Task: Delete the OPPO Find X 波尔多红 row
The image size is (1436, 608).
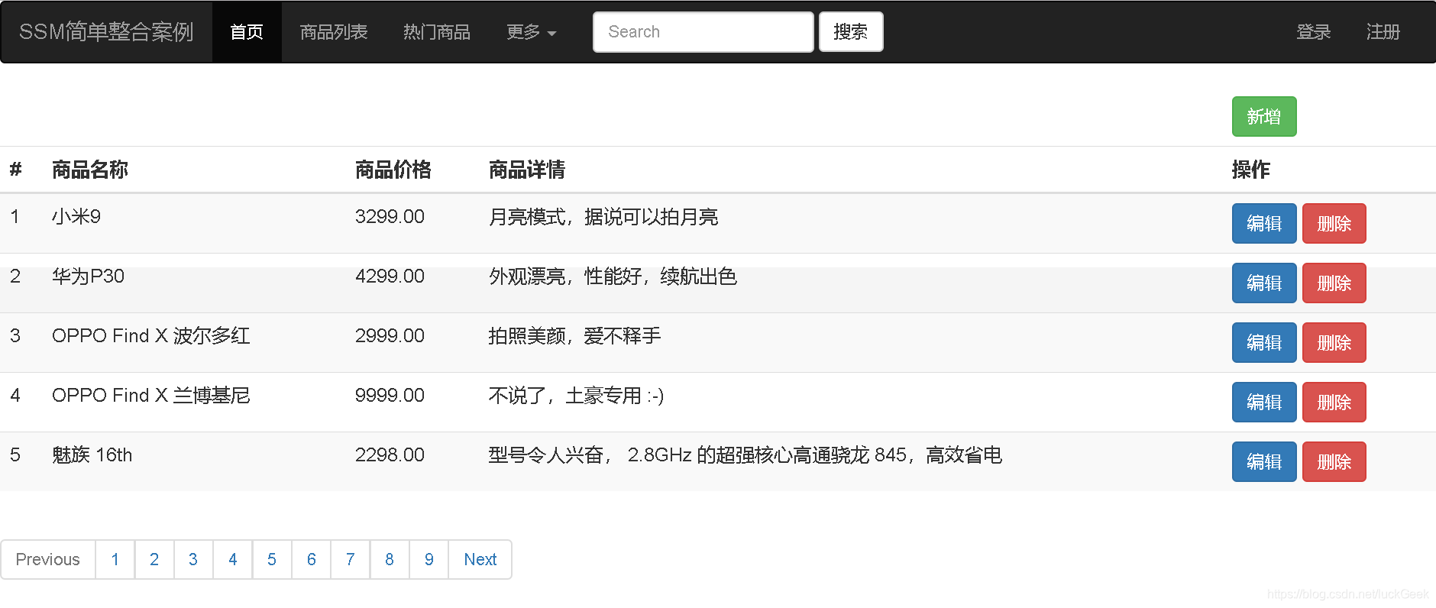Action: [x=1334, y=343]
